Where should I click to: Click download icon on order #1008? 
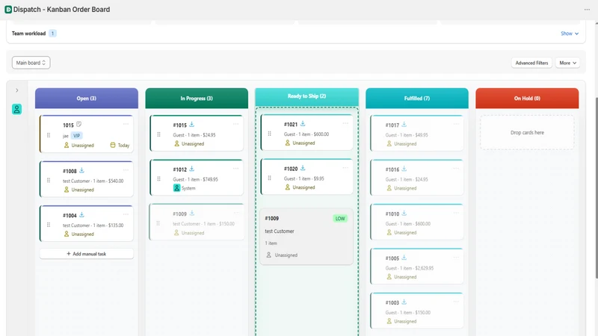pyautogui.click(x=81, y=170)
